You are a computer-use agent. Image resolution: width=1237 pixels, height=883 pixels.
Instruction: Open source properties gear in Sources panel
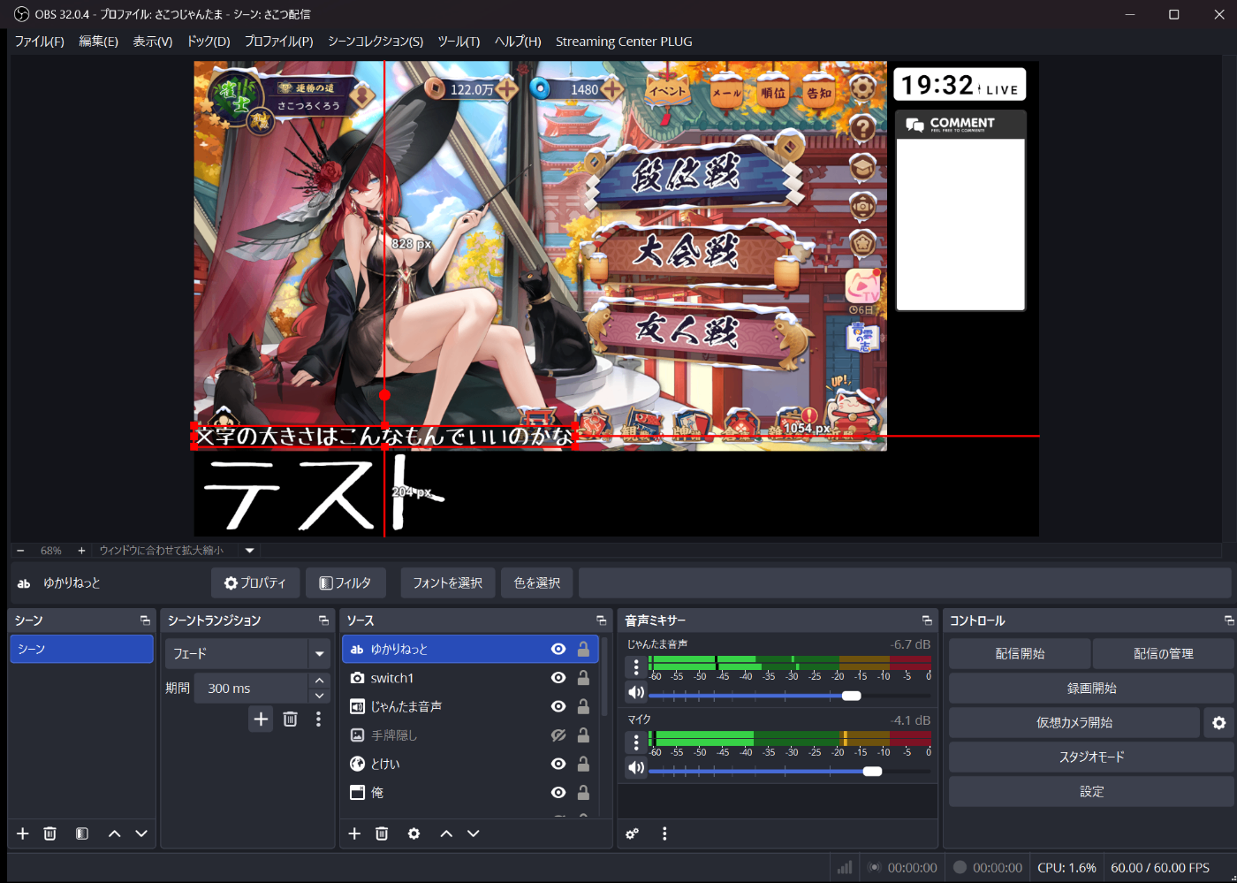point(414,834)
